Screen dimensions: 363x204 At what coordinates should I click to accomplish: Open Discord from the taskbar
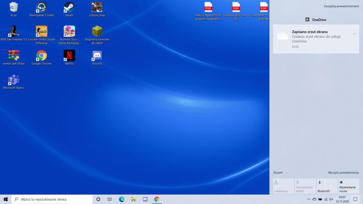point(145,199)
